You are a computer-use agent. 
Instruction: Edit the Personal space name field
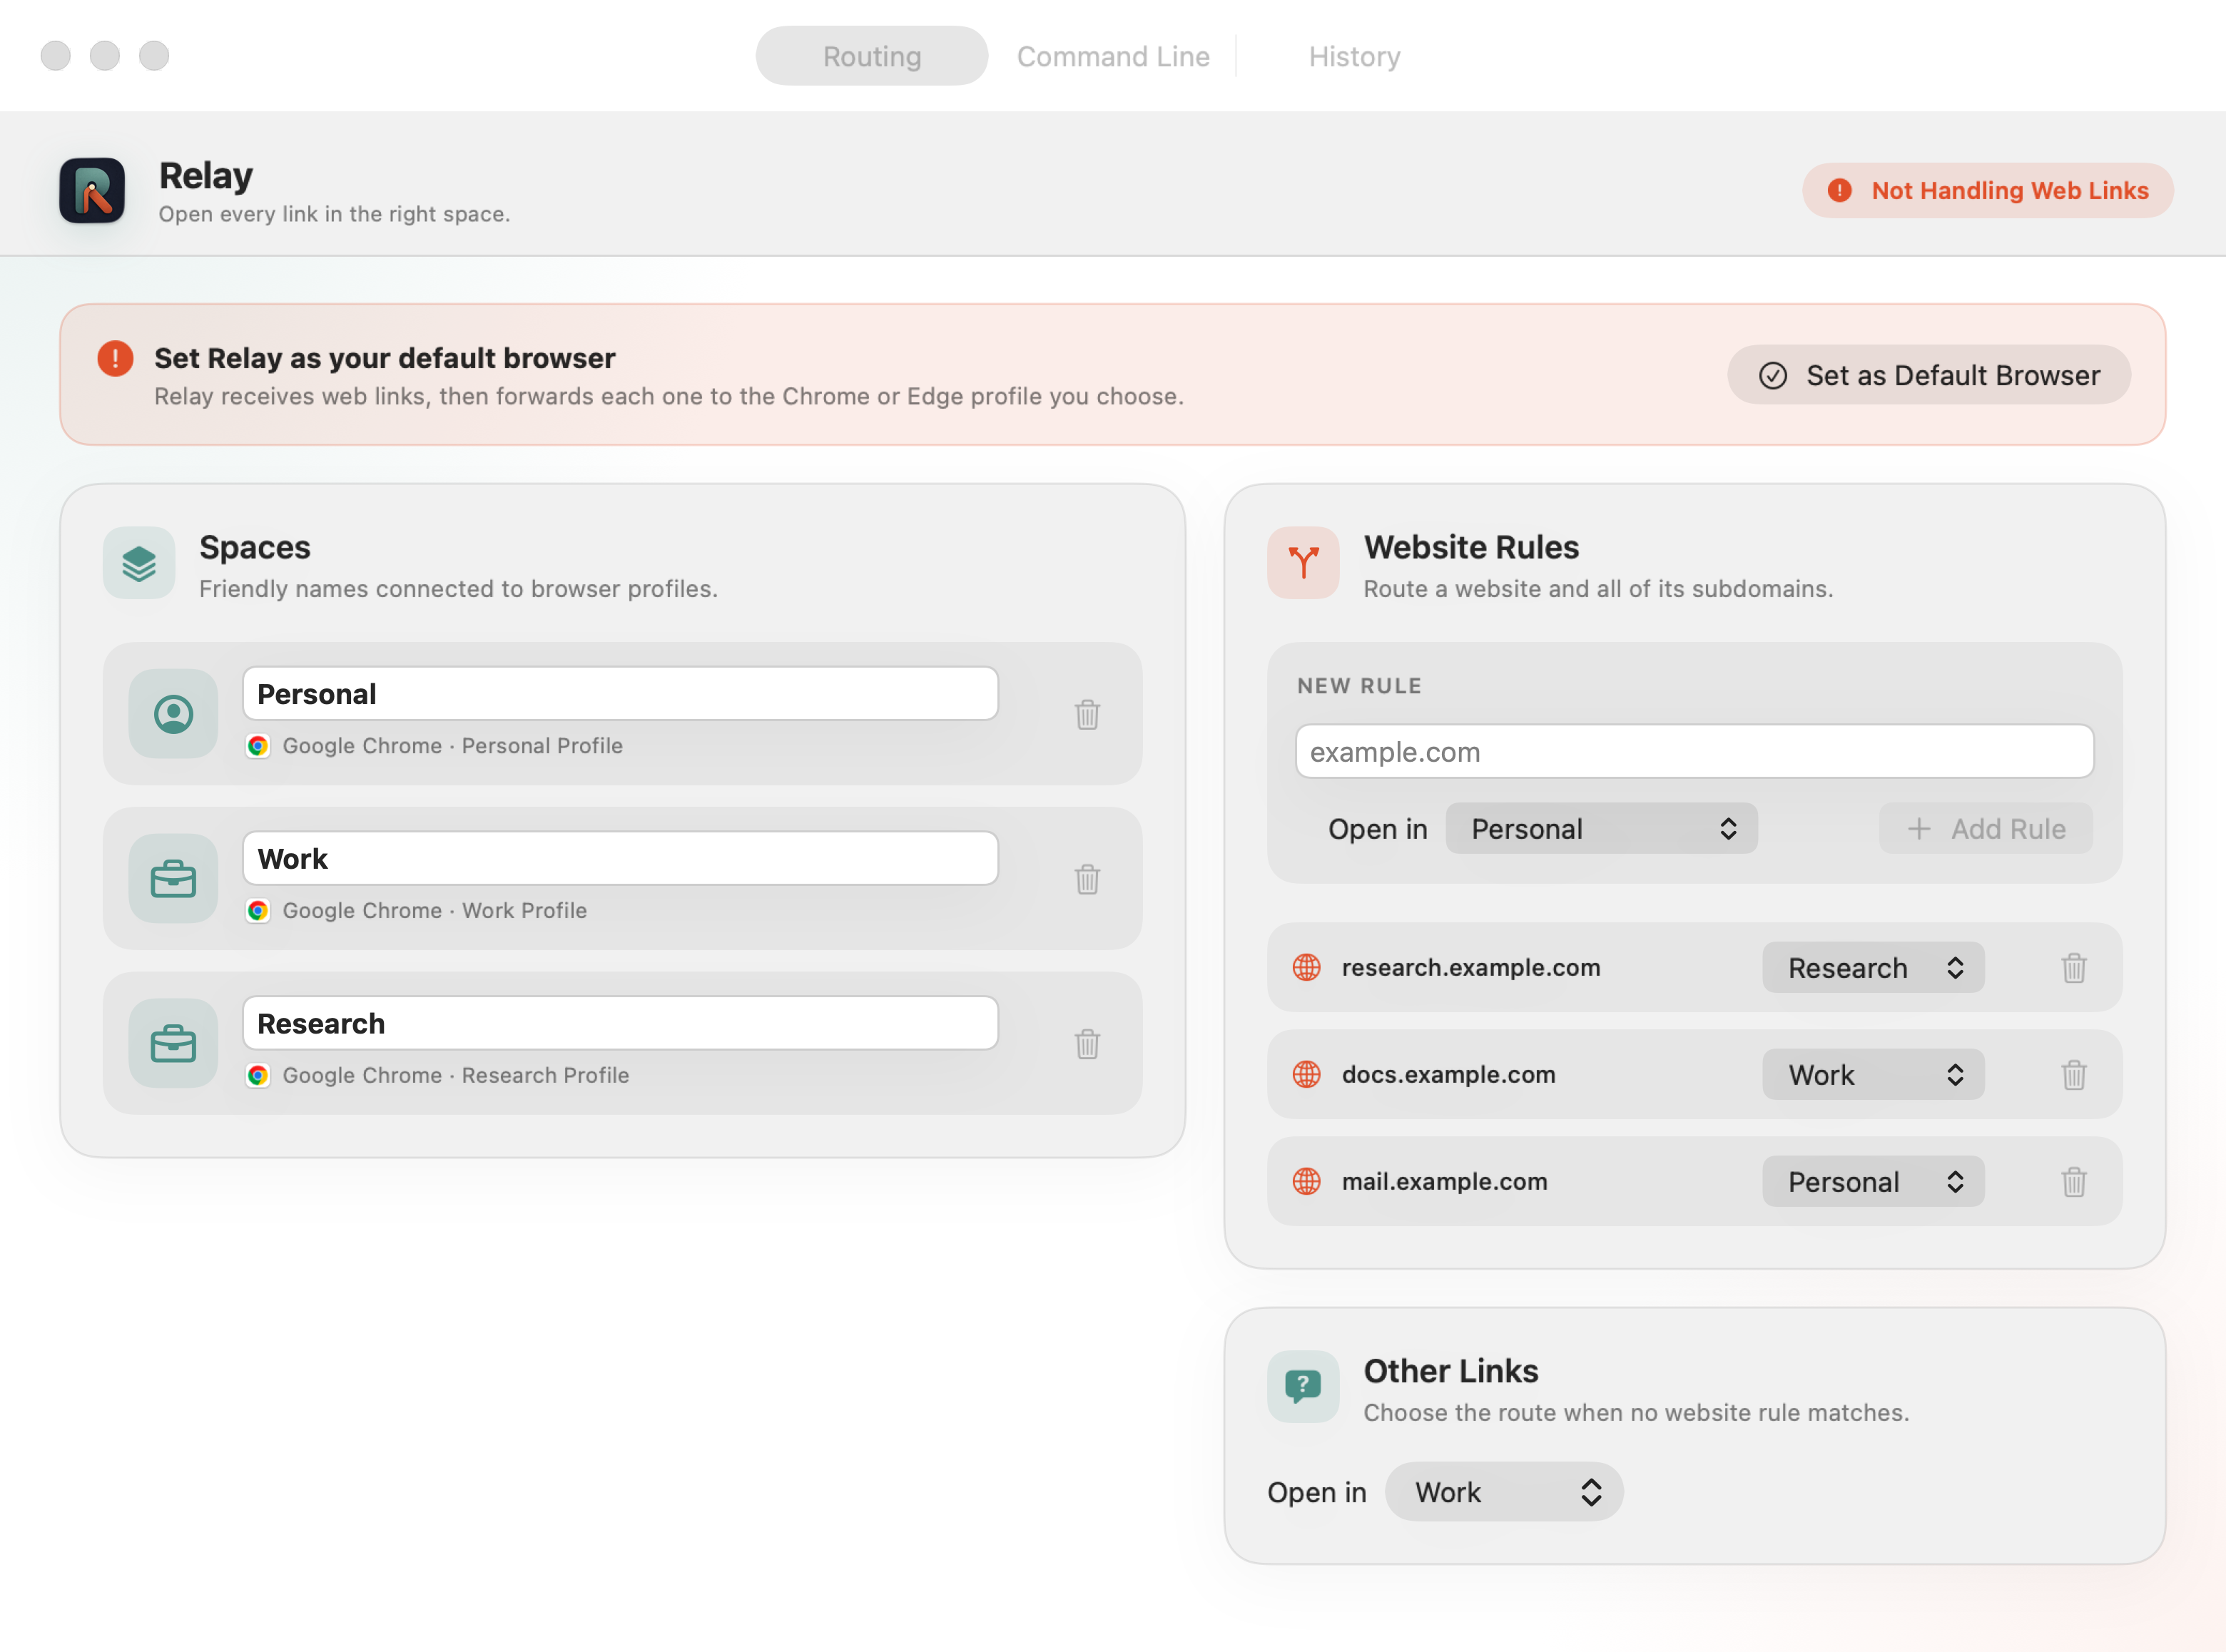click(x=620, y=693)
